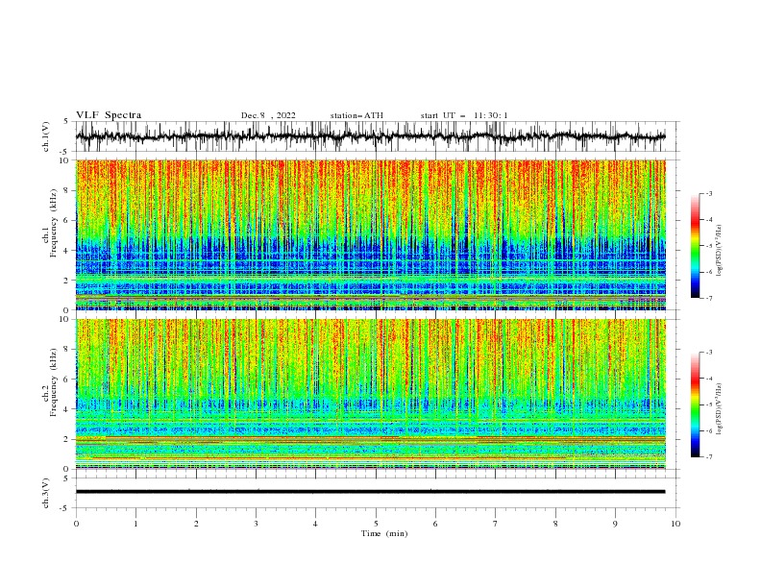Click the ch.2 colorbar gradient
The image size is (761, 588).
695,404
